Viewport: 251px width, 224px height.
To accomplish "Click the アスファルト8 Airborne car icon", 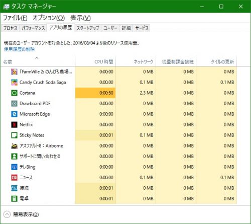I will pyautogui.click(x=14, y=146).
